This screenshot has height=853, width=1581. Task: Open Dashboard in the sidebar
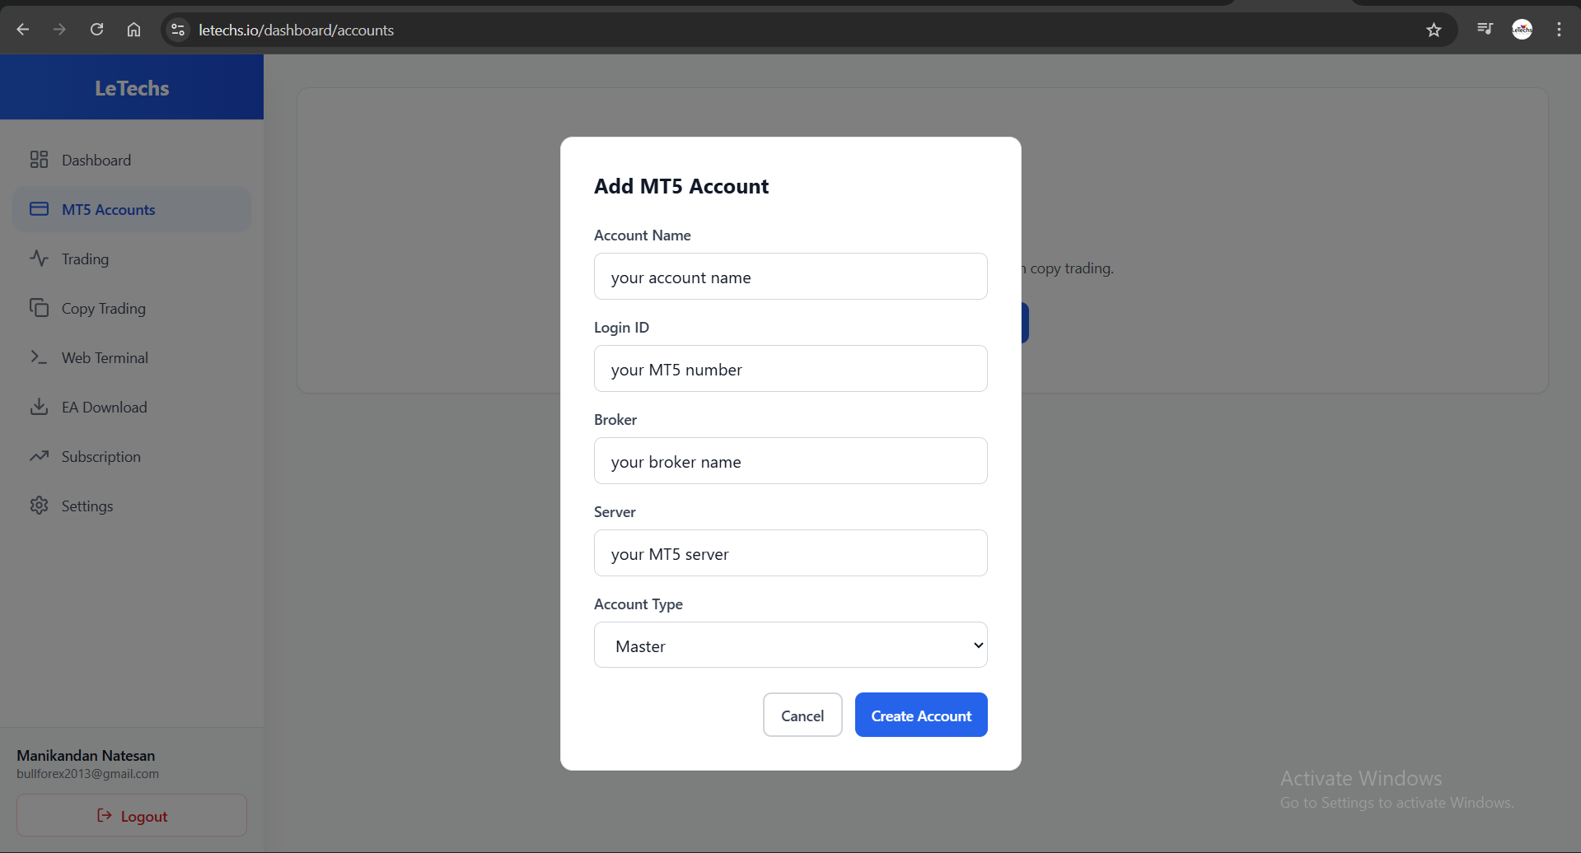click(132, 160)
